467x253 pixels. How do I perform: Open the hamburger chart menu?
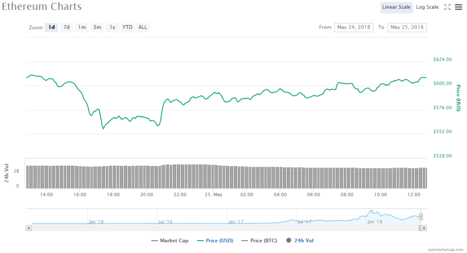tap(458, 7)
